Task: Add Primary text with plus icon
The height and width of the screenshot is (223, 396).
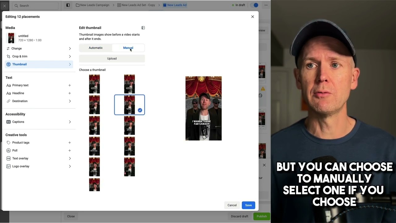Action: click(x=70, y=85)
